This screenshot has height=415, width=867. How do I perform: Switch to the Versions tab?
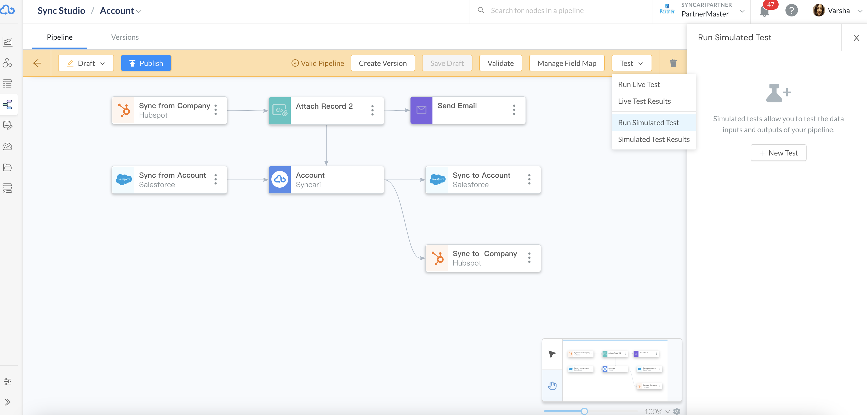tap(125, 37)
